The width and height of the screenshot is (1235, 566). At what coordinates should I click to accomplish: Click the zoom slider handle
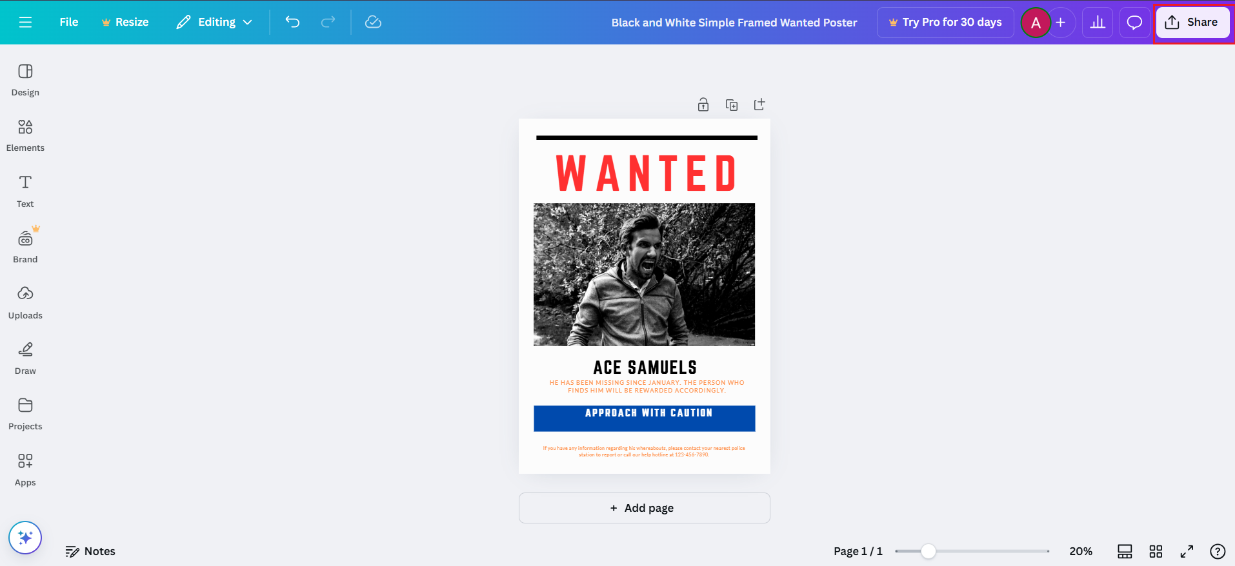[x=928, y=551]
